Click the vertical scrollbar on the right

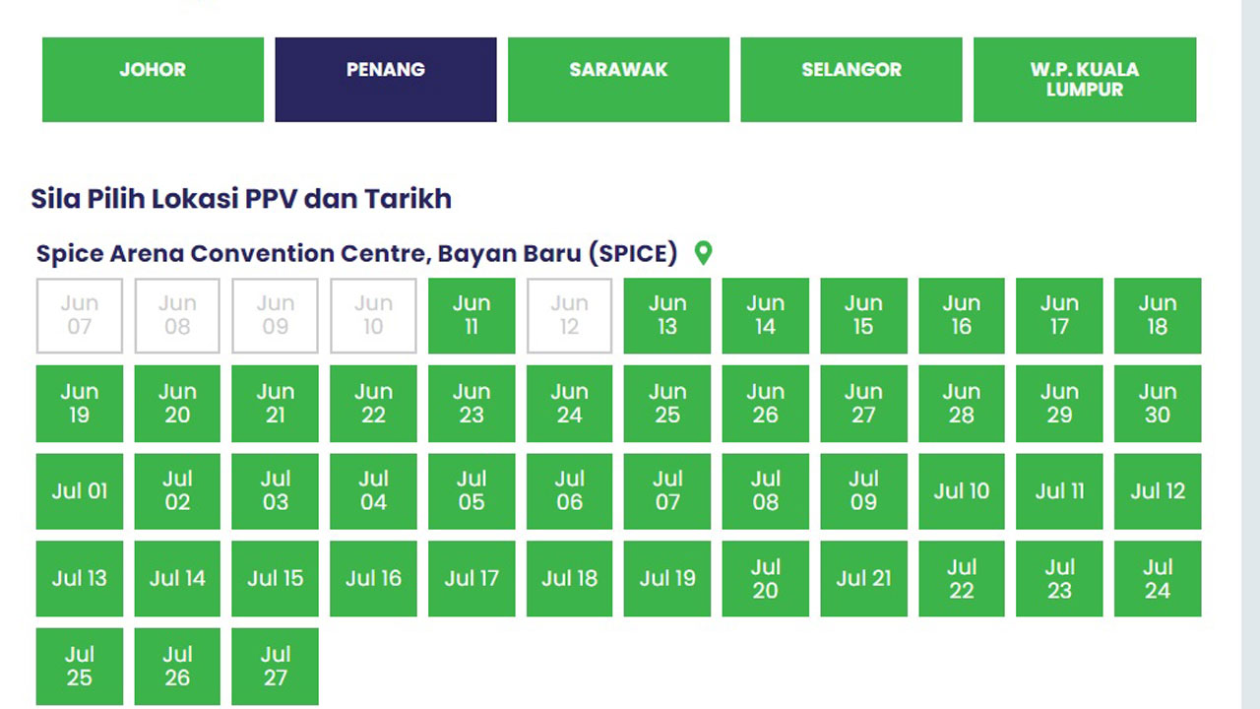coord(1250,354)
